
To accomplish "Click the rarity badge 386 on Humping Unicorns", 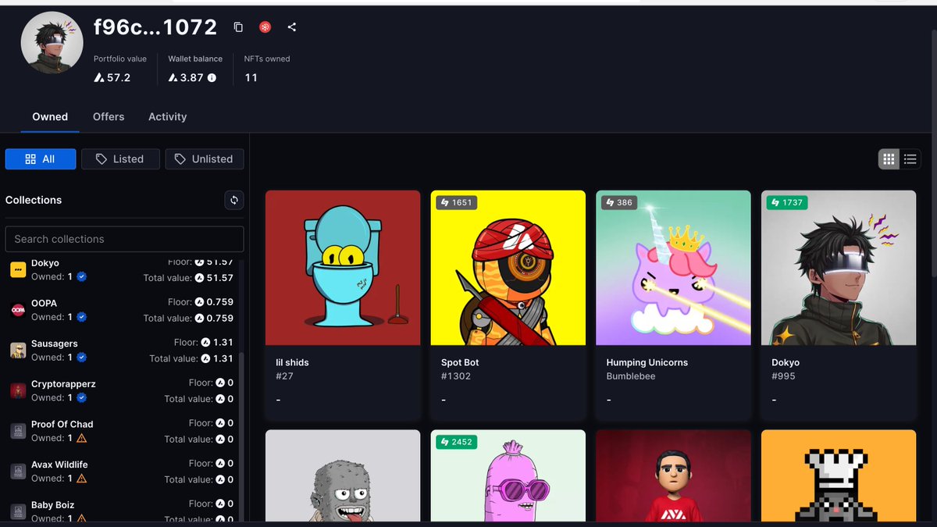I will (x=619, y=203).
